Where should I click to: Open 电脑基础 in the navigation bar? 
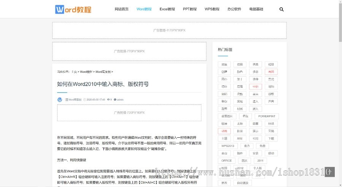[x=256, y=9]
